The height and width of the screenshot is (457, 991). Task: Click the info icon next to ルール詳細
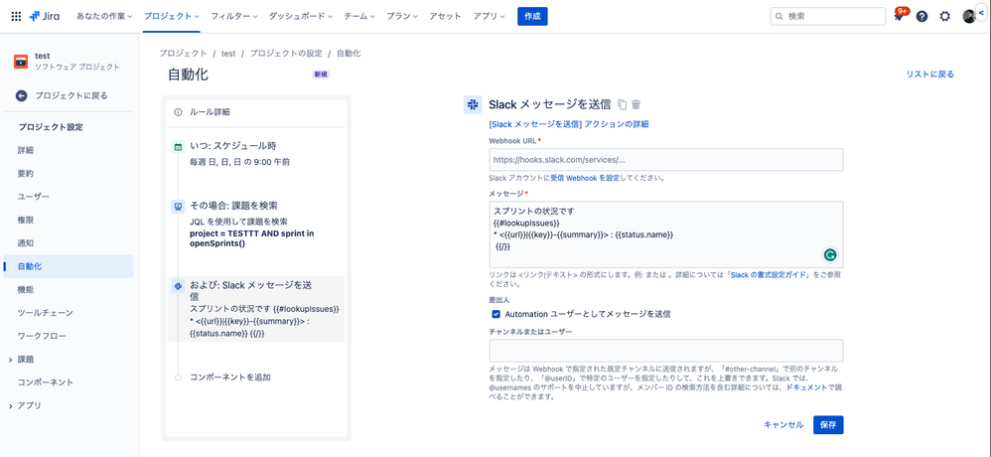[178, 112]
